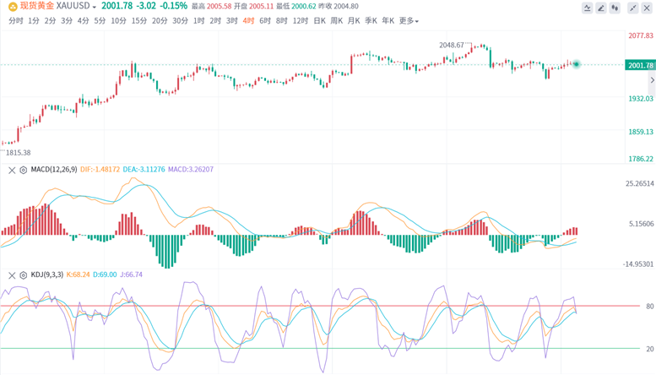Select the active 4时 timeframe tab
656x375 pixels.
tap(248, 20)
